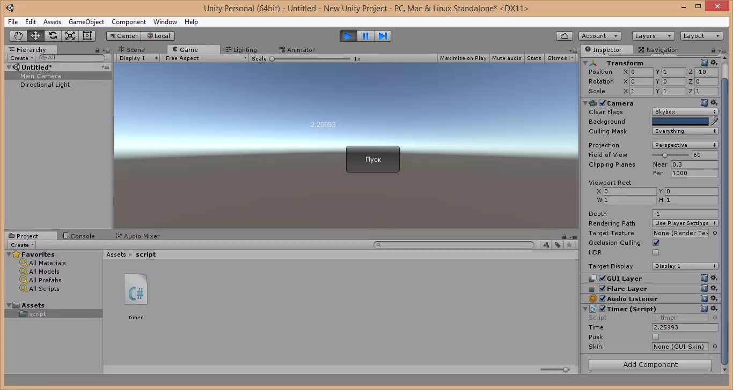Open the Clear Flags Skybox dropdown
Image resolution: width=733 pixels, height=390 pixels.
[685, 112]
